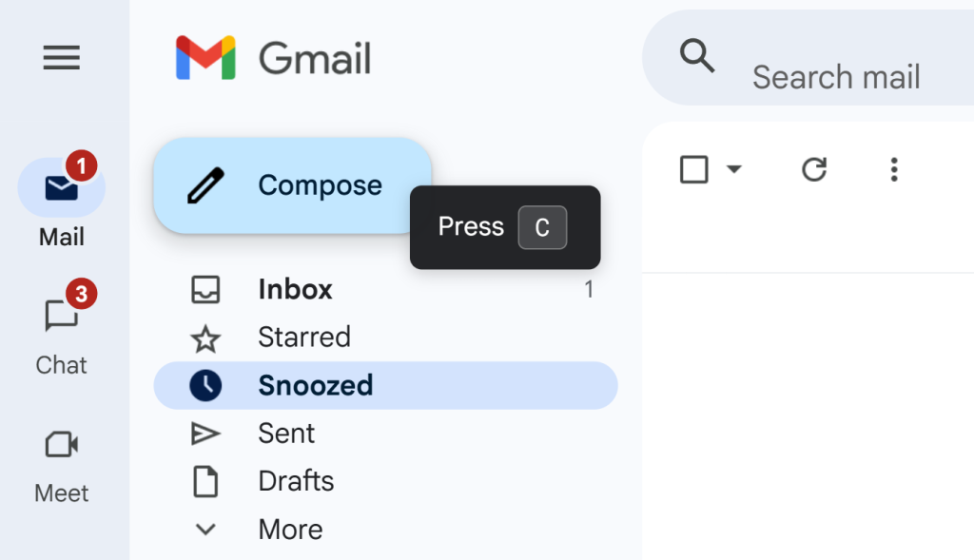Click the Gmail logo
Image resolution: width=974 pixels, height=560 pixels.
(273, 57)
